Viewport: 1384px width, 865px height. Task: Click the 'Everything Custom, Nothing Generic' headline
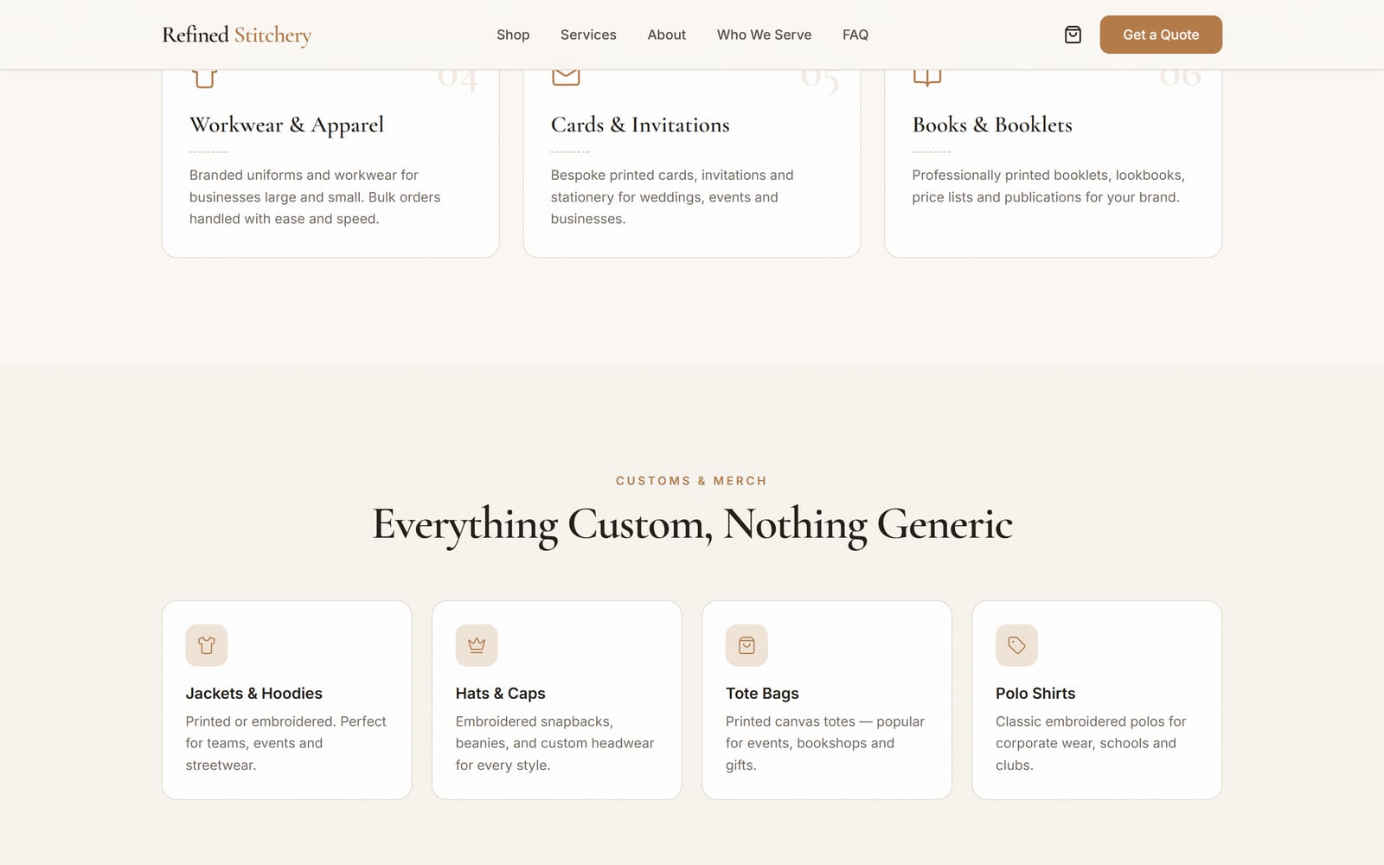pyautogui.click(x=692, y=525)
